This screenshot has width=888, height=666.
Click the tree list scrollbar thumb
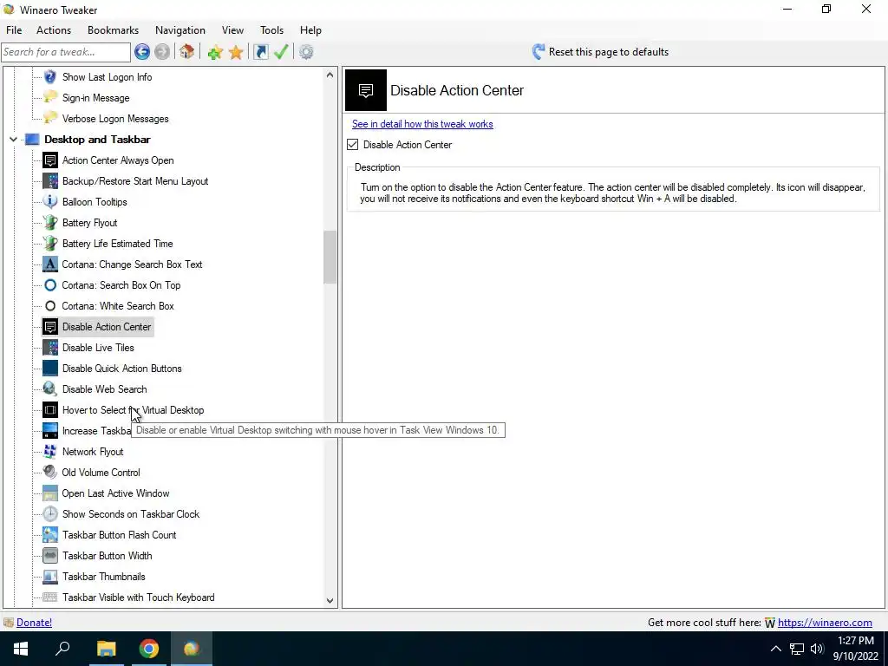tap(330, 257)
